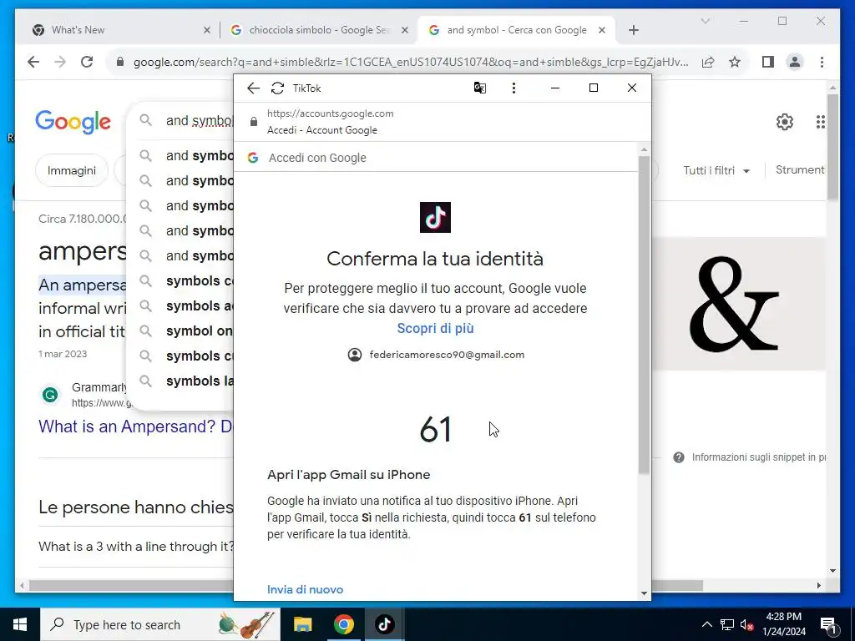Open Chrome tab search chevron
Viewport: 855px width, 641px height.
(705, 21)
